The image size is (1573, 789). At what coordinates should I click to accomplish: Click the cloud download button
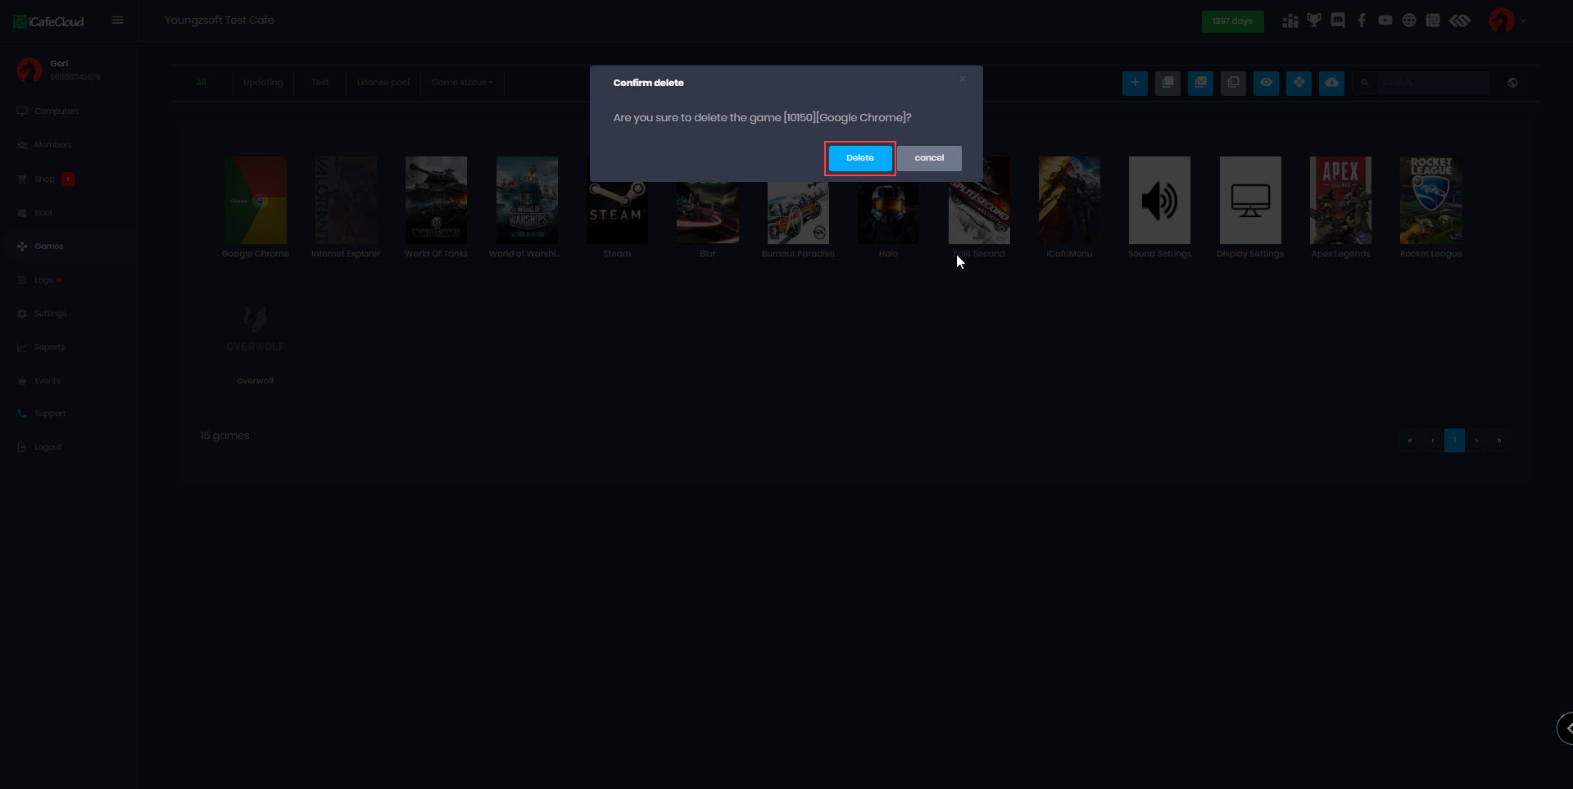[x=1331, y=83]
